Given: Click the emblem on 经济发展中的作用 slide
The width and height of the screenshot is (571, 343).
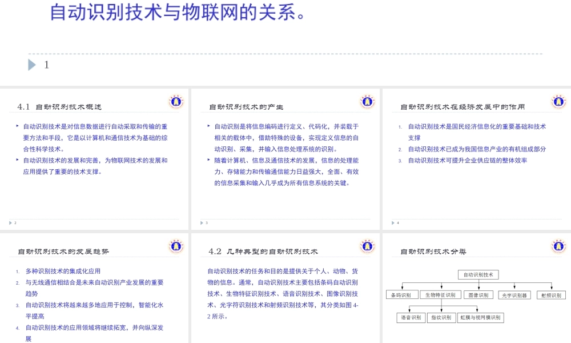Looking at the screenshot, I should click(x=559, y=101).
